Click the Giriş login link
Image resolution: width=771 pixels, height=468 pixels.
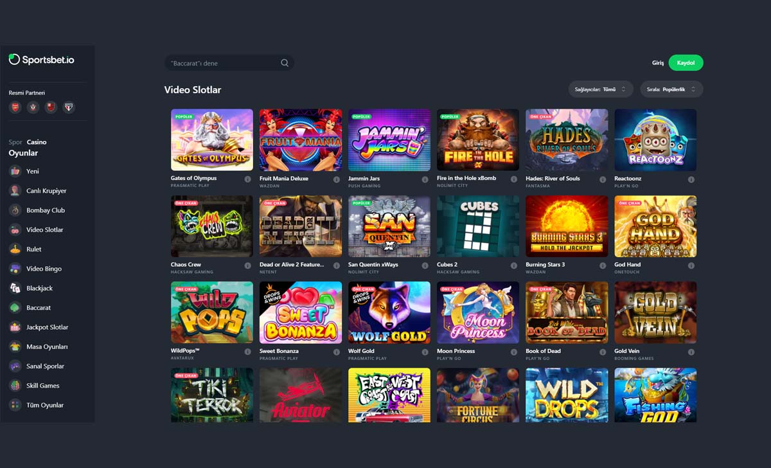point(658,63)
